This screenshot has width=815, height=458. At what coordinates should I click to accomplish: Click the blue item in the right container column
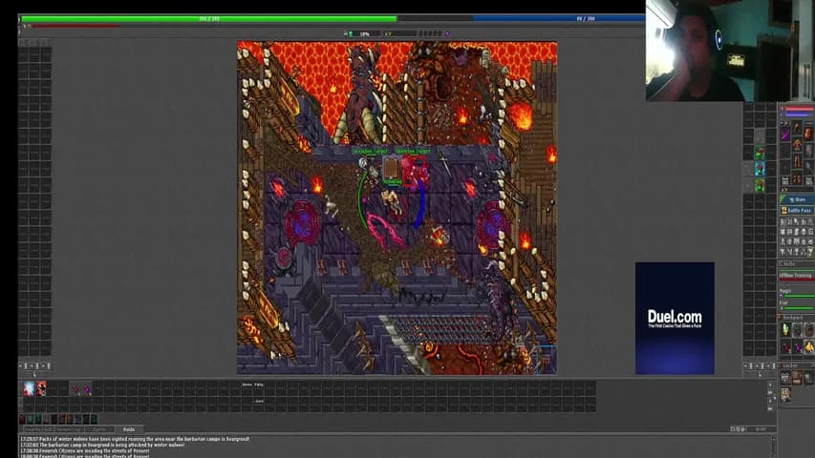[x=760, y=169]
